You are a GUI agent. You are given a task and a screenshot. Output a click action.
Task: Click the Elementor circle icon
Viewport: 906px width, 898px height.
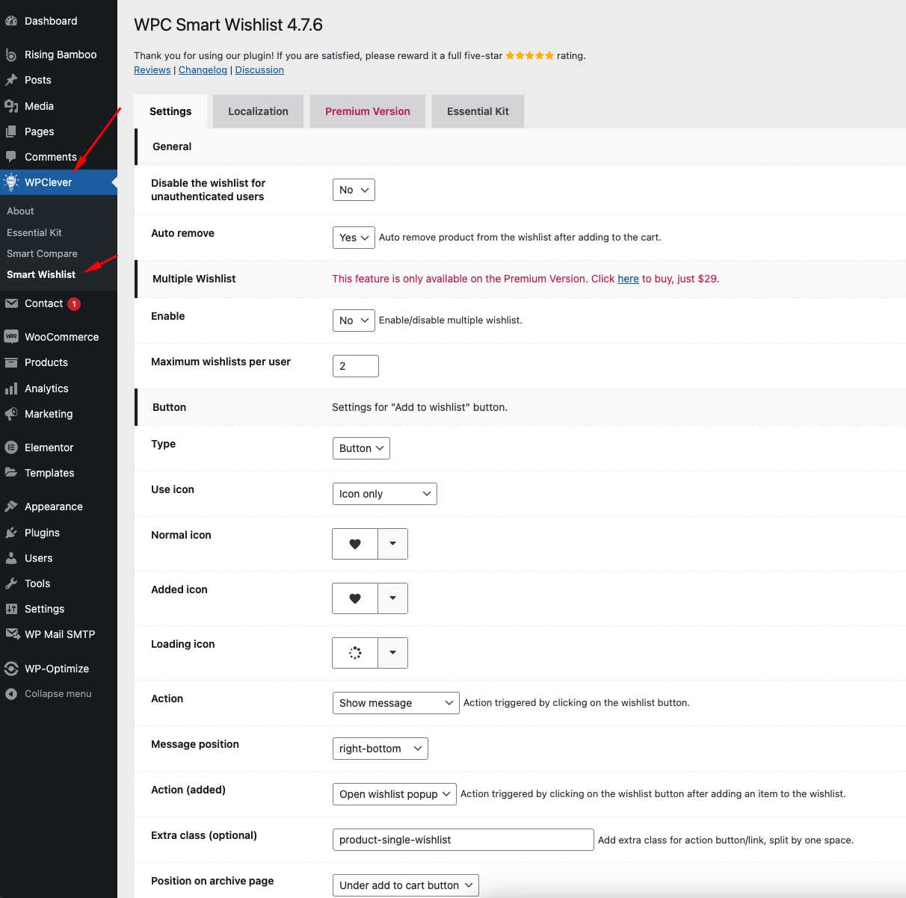11,448
